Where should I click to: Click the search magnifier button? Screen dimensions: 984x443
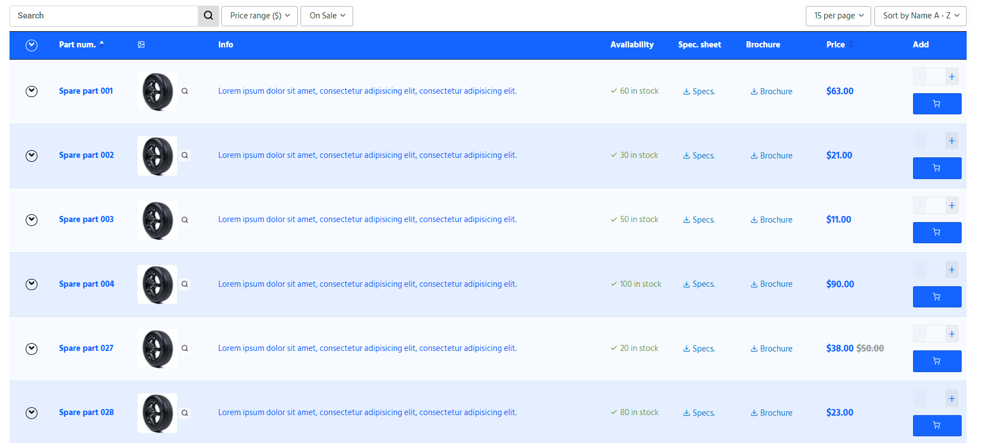pos(208,16)
